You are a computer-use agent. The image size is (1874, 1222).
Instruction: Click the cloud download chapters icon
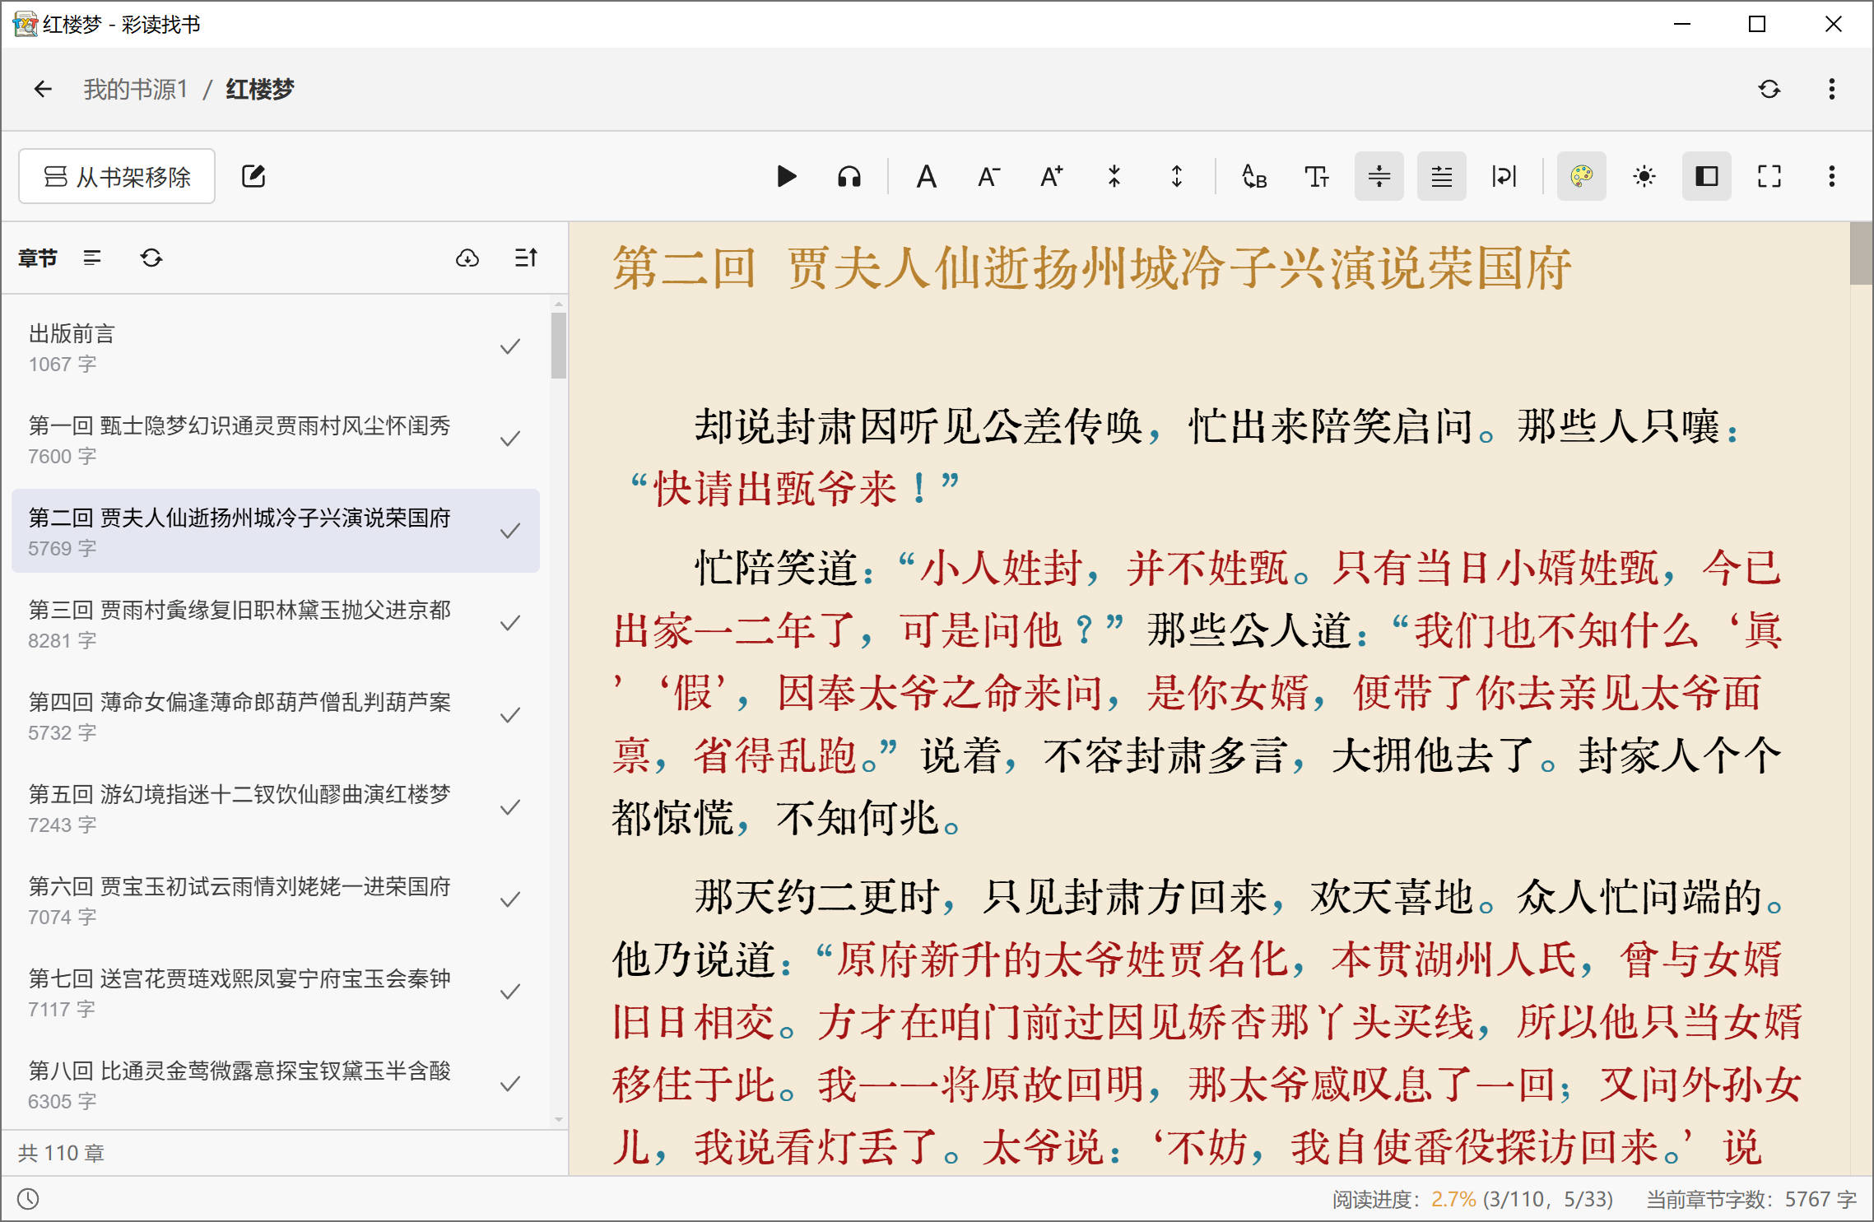[467, 258]
